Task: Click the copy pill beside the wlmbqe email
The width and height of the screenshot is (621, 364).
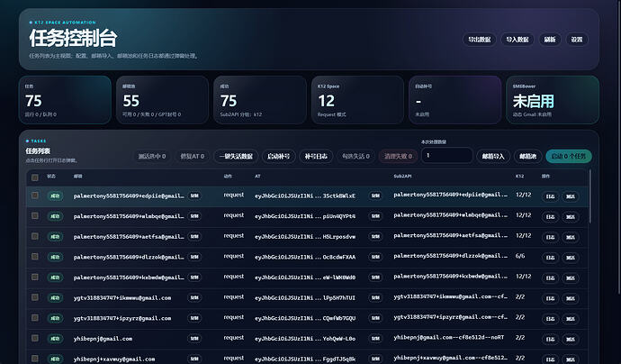Action: 194,216
